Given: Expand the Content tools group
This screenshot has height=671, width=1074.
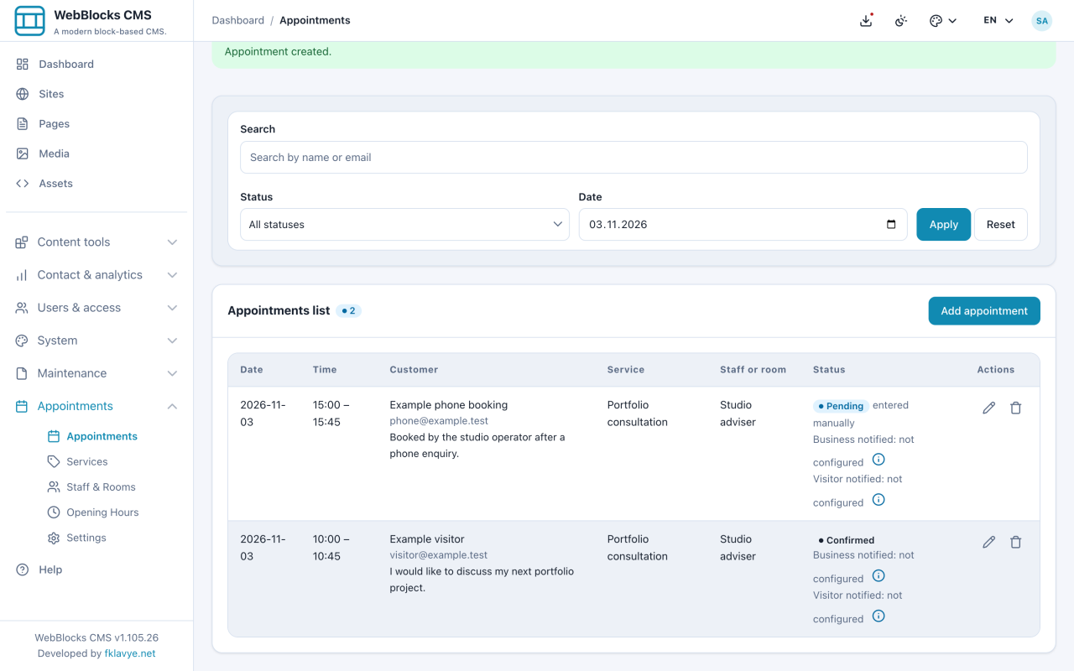Looking at the screenshot, I should (x=96, y=242).
